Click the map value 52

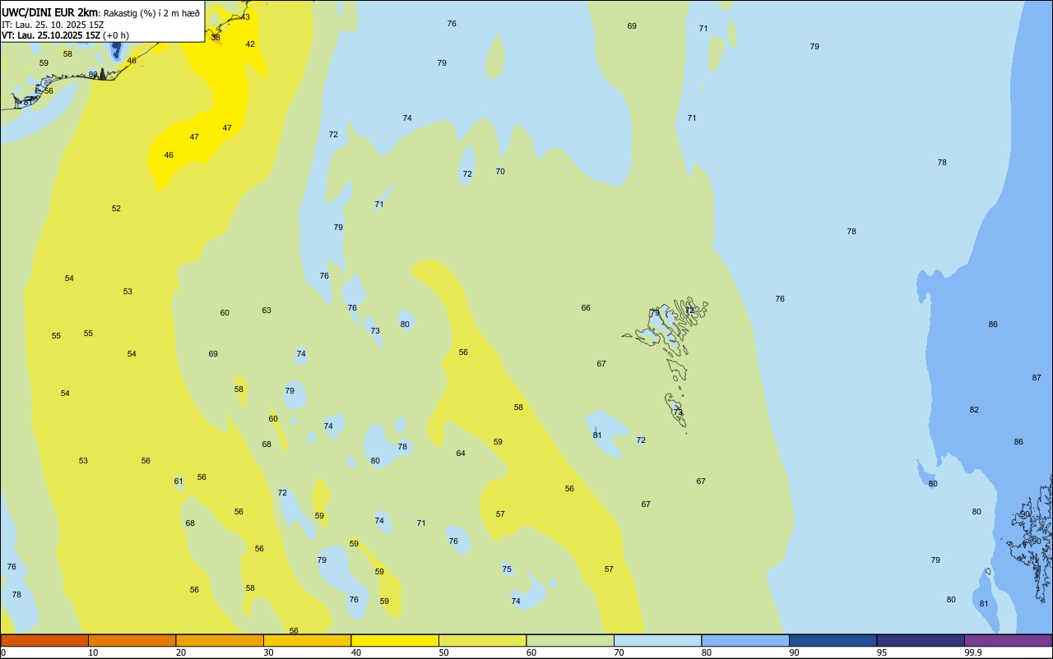coord(116,209)
